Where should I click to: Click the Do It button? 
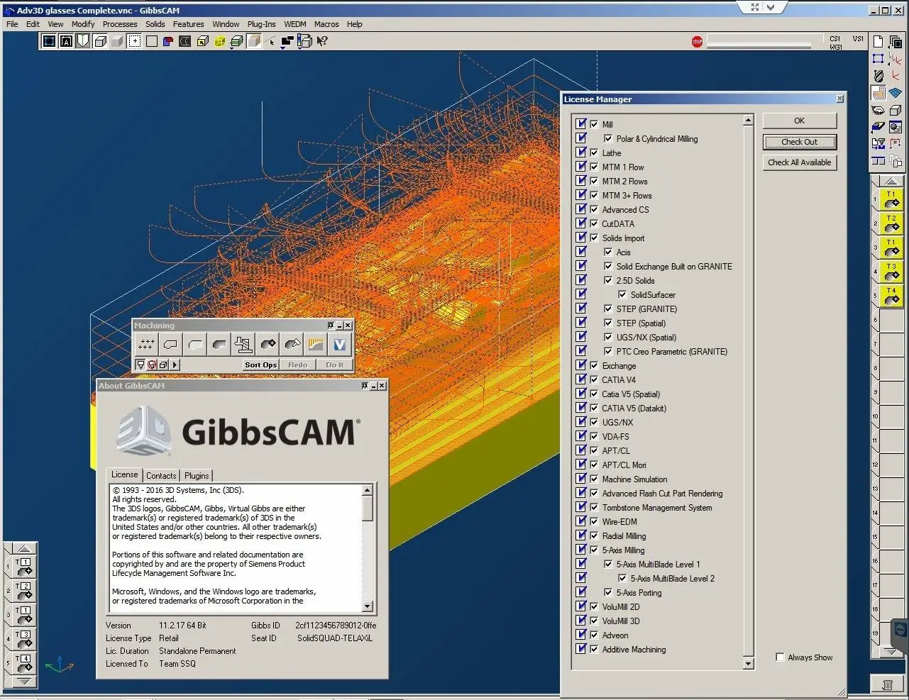(x=335, y=365)
